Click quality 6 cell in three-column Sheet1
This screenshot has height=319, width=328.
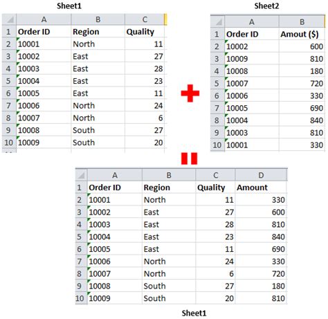pos(145,118)
